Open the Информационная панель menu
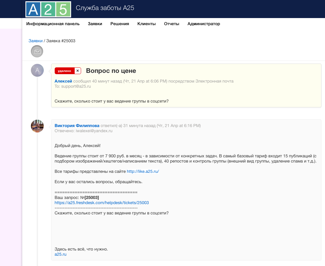This screenshot has height=266, width=325. pyautogui.click(x=53, y=24)
